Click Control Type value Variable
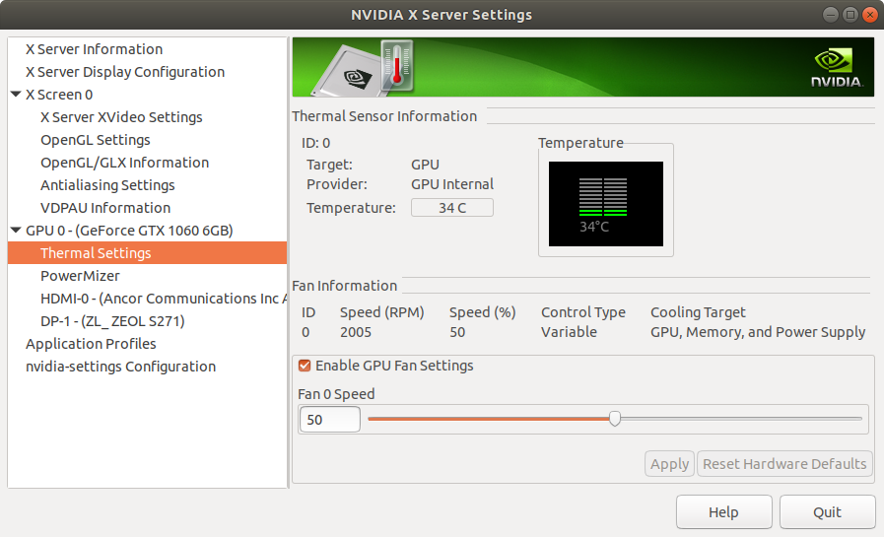The image size is (884, 537). [569, 332]
